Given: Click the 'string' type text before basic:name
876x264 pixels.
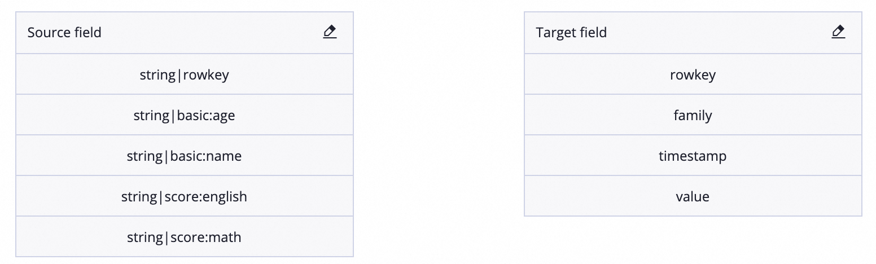Looking at the screenshot, I should click(x=144, y=156).
